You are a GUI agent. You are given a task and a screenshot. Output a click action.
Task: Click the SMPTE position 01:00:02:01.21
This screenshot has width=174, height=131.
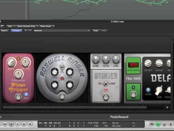[50, 123]
